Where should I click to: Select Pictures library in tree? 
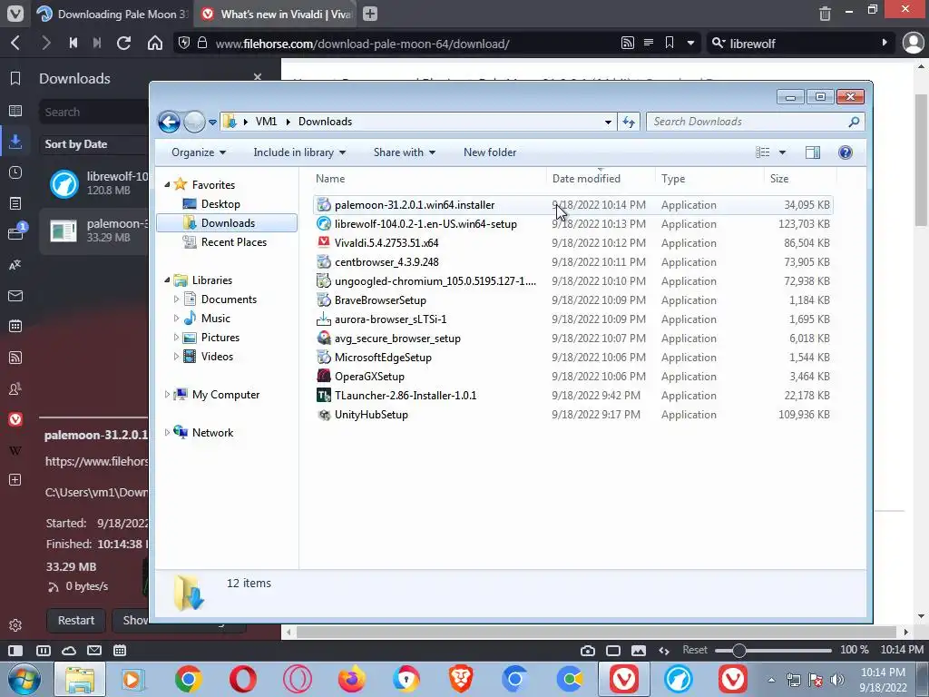(x=220, y=338)
